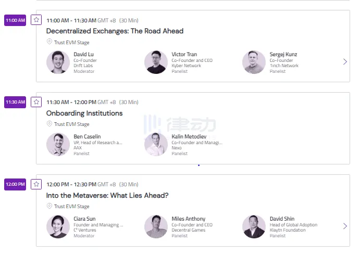
Task: Star the Decentralized Exchanges session
Action: click(x=36, y=20)
